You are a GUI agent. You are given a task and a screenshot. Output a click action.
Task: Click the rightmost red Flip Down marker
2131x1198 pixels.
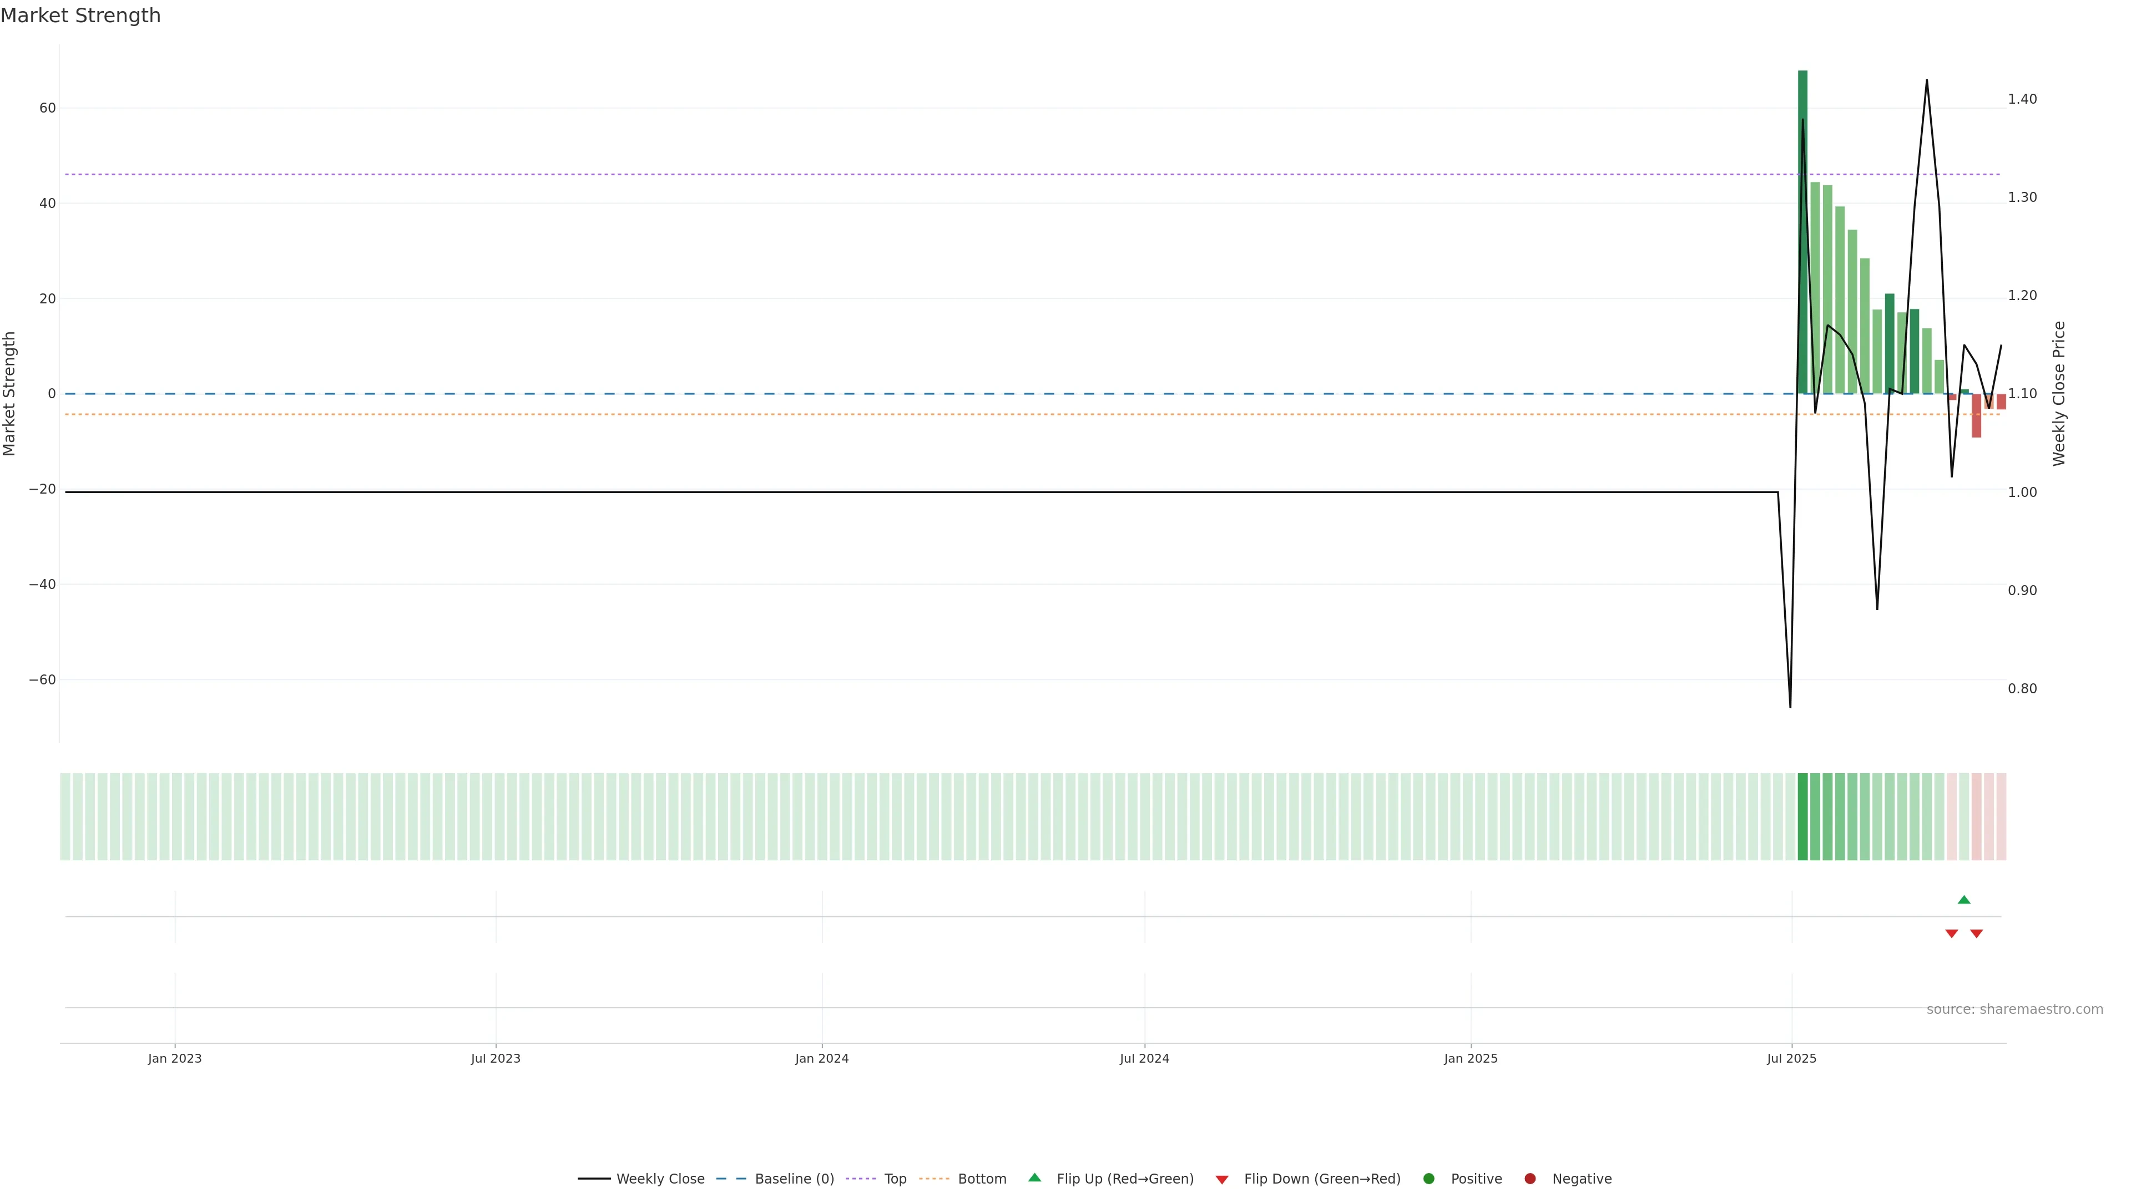click(x=1976, y=933)
